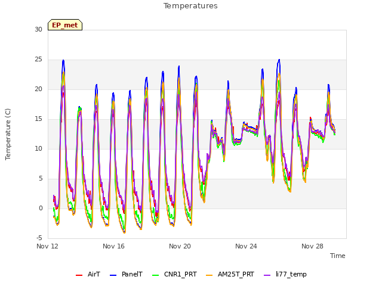
Task: Toggle the AM25T_PRT series in the legend
Action: (230, 274)
